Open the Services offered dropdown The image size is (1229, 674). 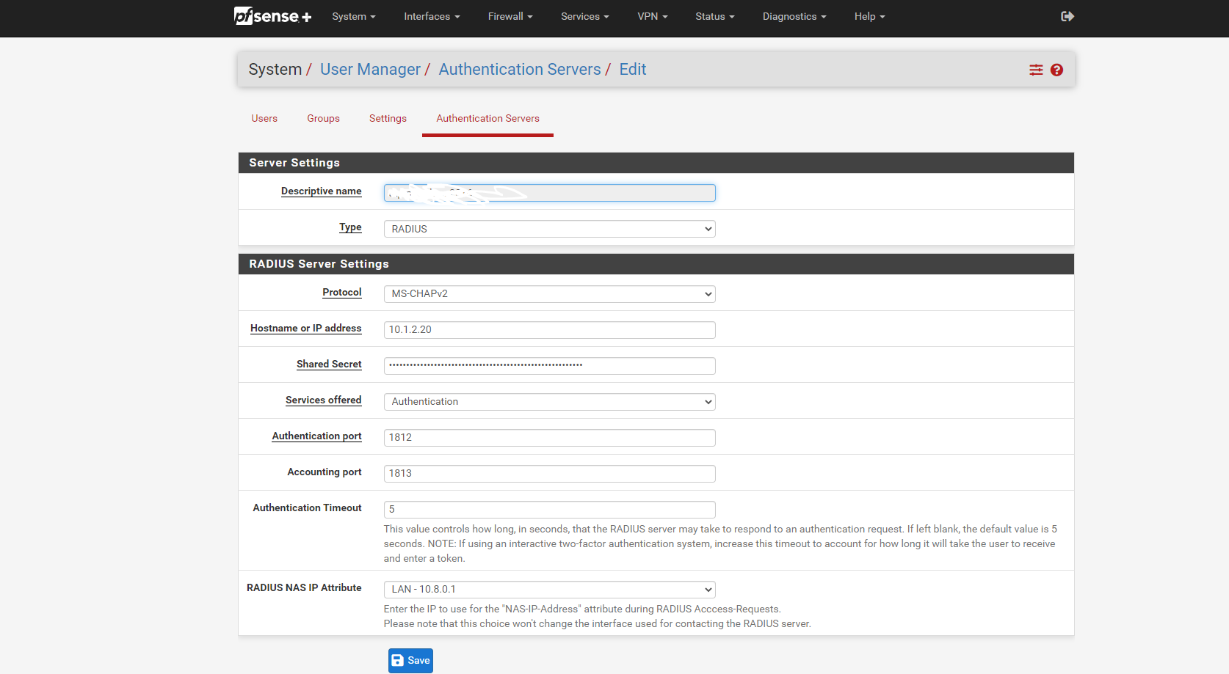pos(549,401)
